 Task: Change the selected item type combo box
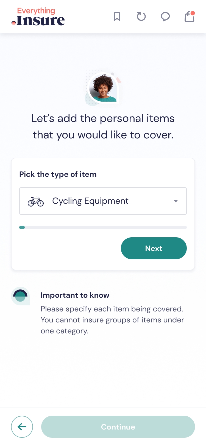pyautogui.click(x=103, y=201)
